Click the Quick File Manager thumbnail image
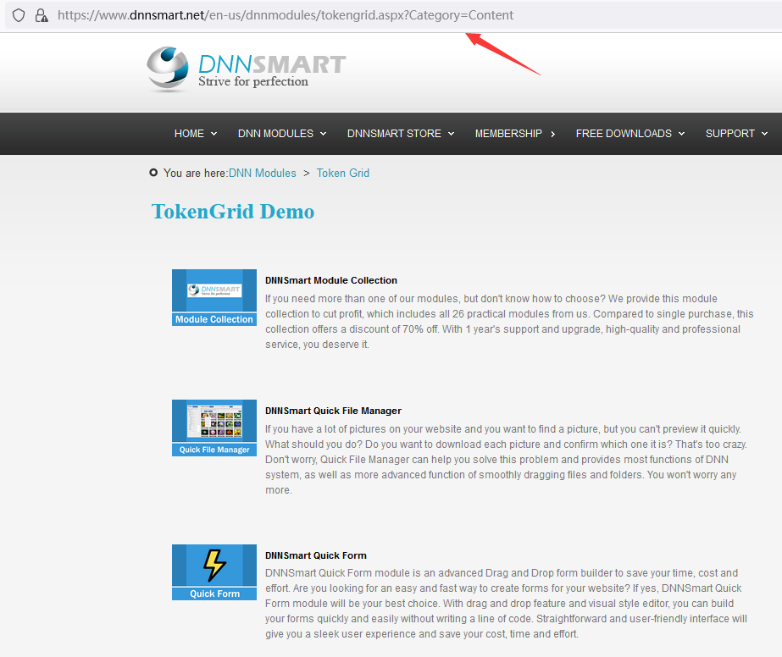 (214, 428)
